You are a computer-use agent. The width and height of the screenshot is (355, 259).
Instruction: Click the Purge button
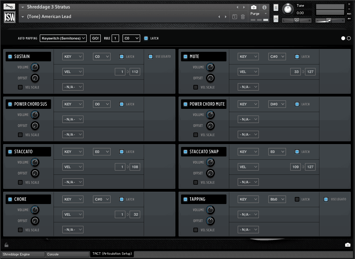(255, 13)
